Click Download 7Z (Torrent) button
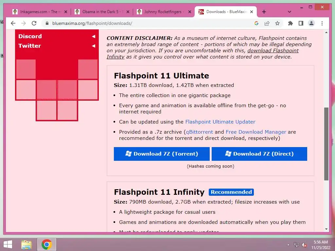The width and height of the screenshot is (335, 251). pos(162,154)
